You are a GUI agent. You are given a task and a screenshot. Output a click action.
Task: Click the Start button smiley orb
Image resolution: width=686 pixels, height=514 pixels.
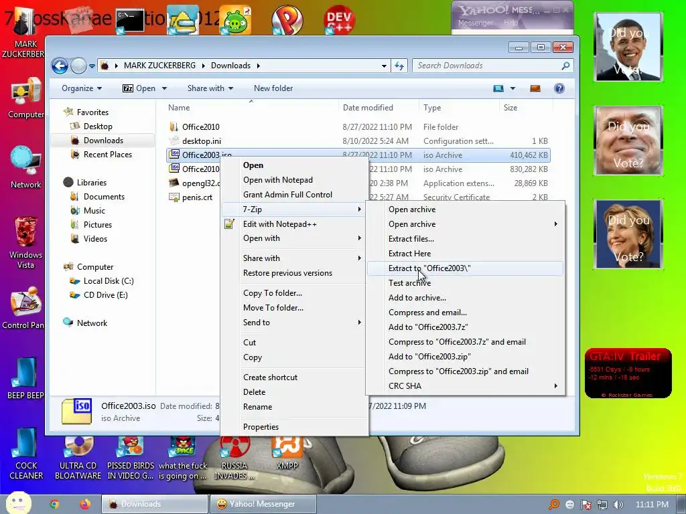[18, 503]
